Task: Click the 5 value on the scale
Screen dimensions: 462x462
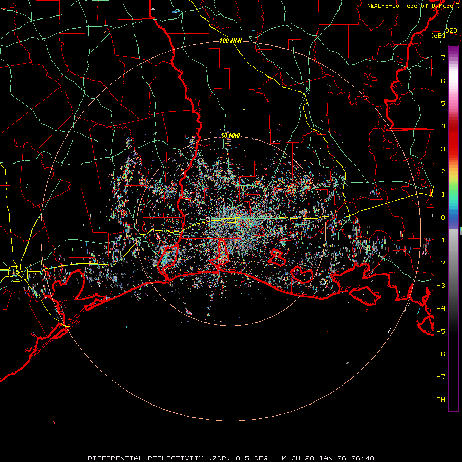Action: click(x=443, y=103)
